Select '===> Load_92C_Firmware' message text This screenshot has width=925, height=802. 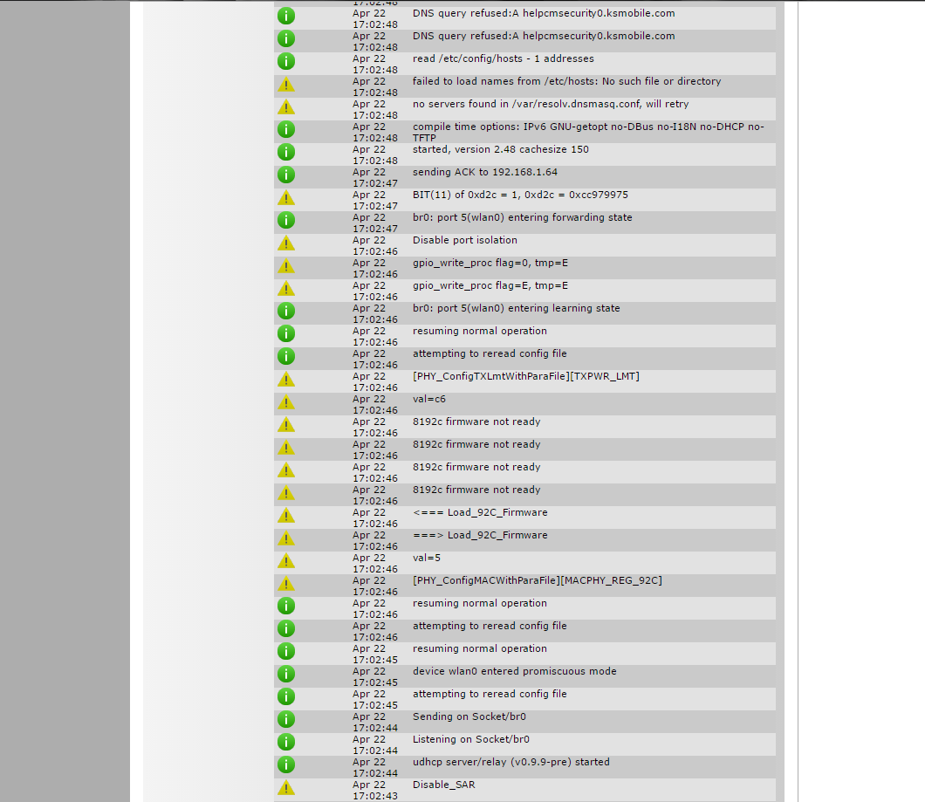480,535
